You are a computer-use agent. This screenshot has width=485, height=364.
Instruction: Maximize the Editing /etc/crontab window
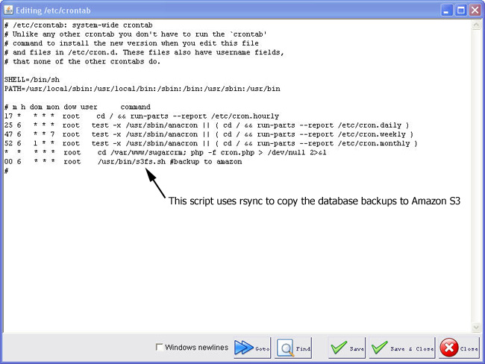point(460,10)
